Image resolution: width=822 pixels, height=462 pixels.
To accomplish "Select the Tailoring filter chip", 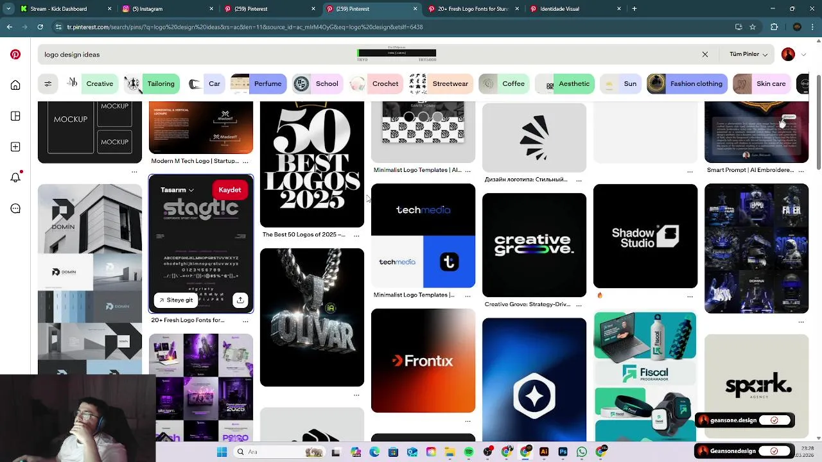I will [x=151, y=84].
